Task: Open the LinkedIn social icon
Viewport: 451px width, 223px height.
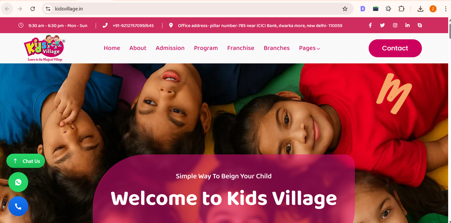Action: [407, 25]
